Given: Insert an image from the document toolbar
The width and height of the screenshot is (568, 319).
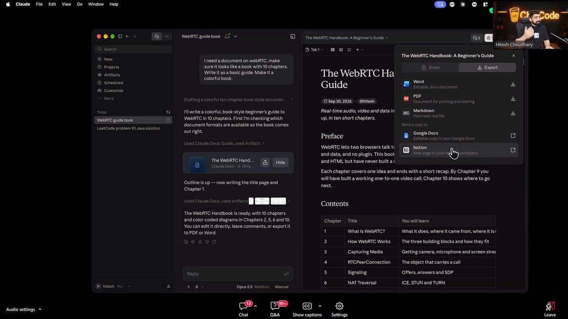Looking at the screenshot, I should pos(341,50).
